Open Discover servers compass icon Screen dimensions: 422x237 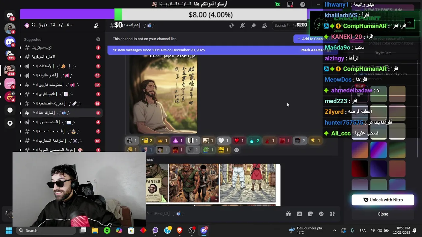click(x=10, y=123)
